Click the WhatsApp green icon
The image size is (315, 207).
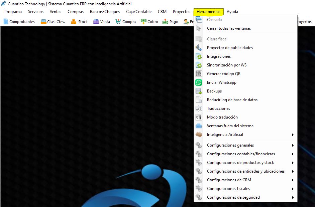[x=199, y=82]
